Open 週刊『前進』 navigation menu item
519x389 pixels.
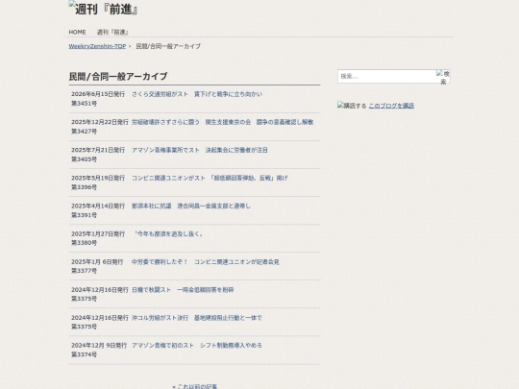point(112,32)
